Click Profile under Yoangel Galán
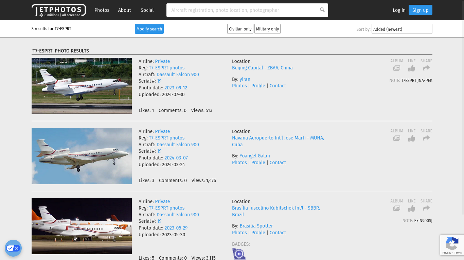Viewport: 464px width, 260px height. [x=258, y=162]
